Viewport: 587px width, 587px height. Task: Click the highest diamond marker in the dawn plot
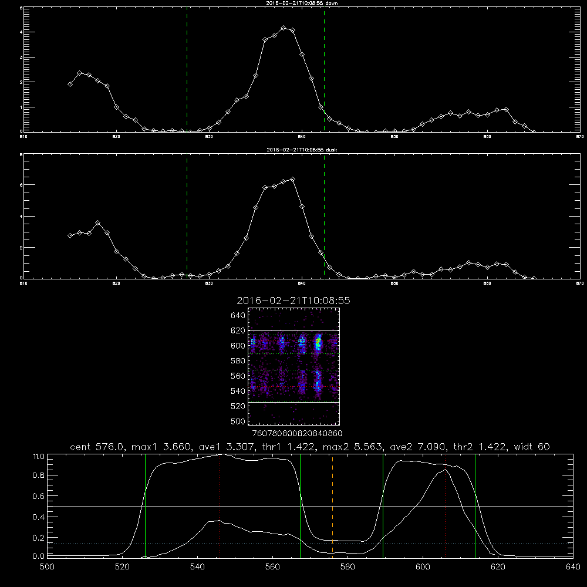pos(284,28)
